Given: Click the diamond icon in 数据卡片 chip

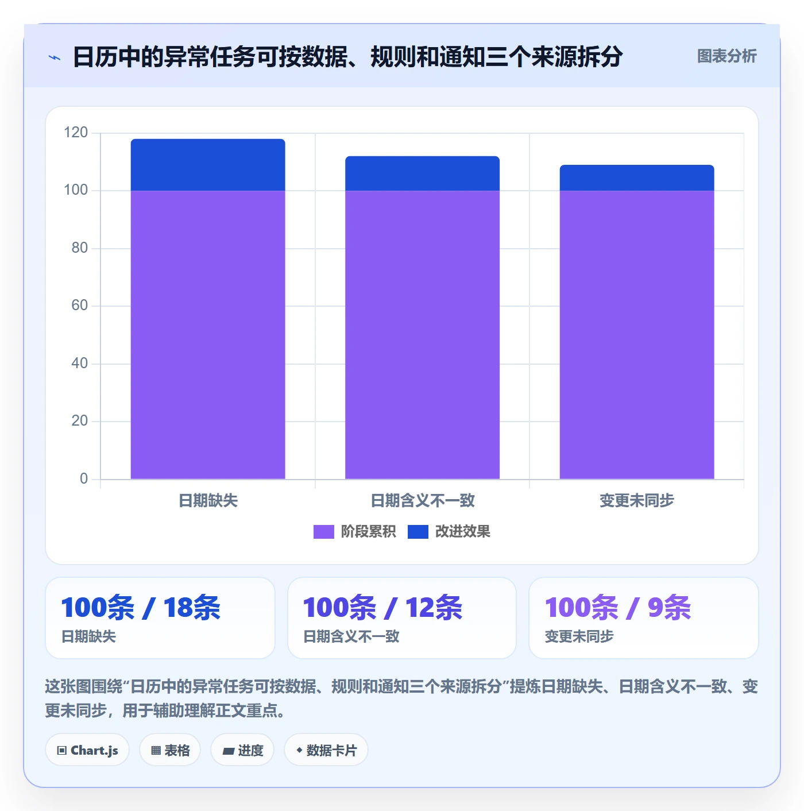Looking at the screenshot, I should (x=299, y=750).
